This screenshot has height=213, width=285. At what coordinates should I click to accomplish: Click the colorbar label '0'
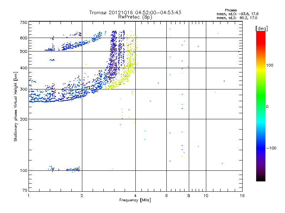click(x=267, y=106)
